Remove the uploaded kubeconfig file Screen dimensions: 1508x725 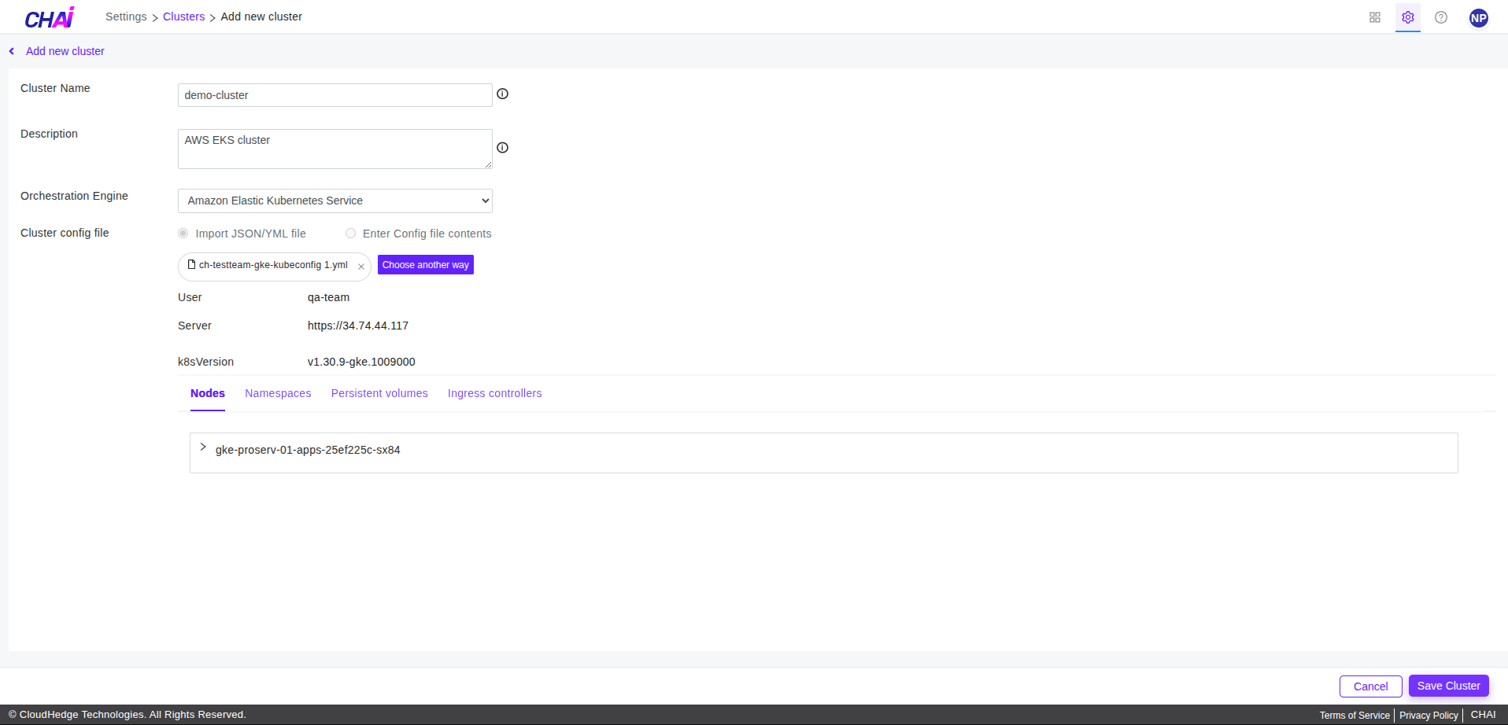click(361, 267)
